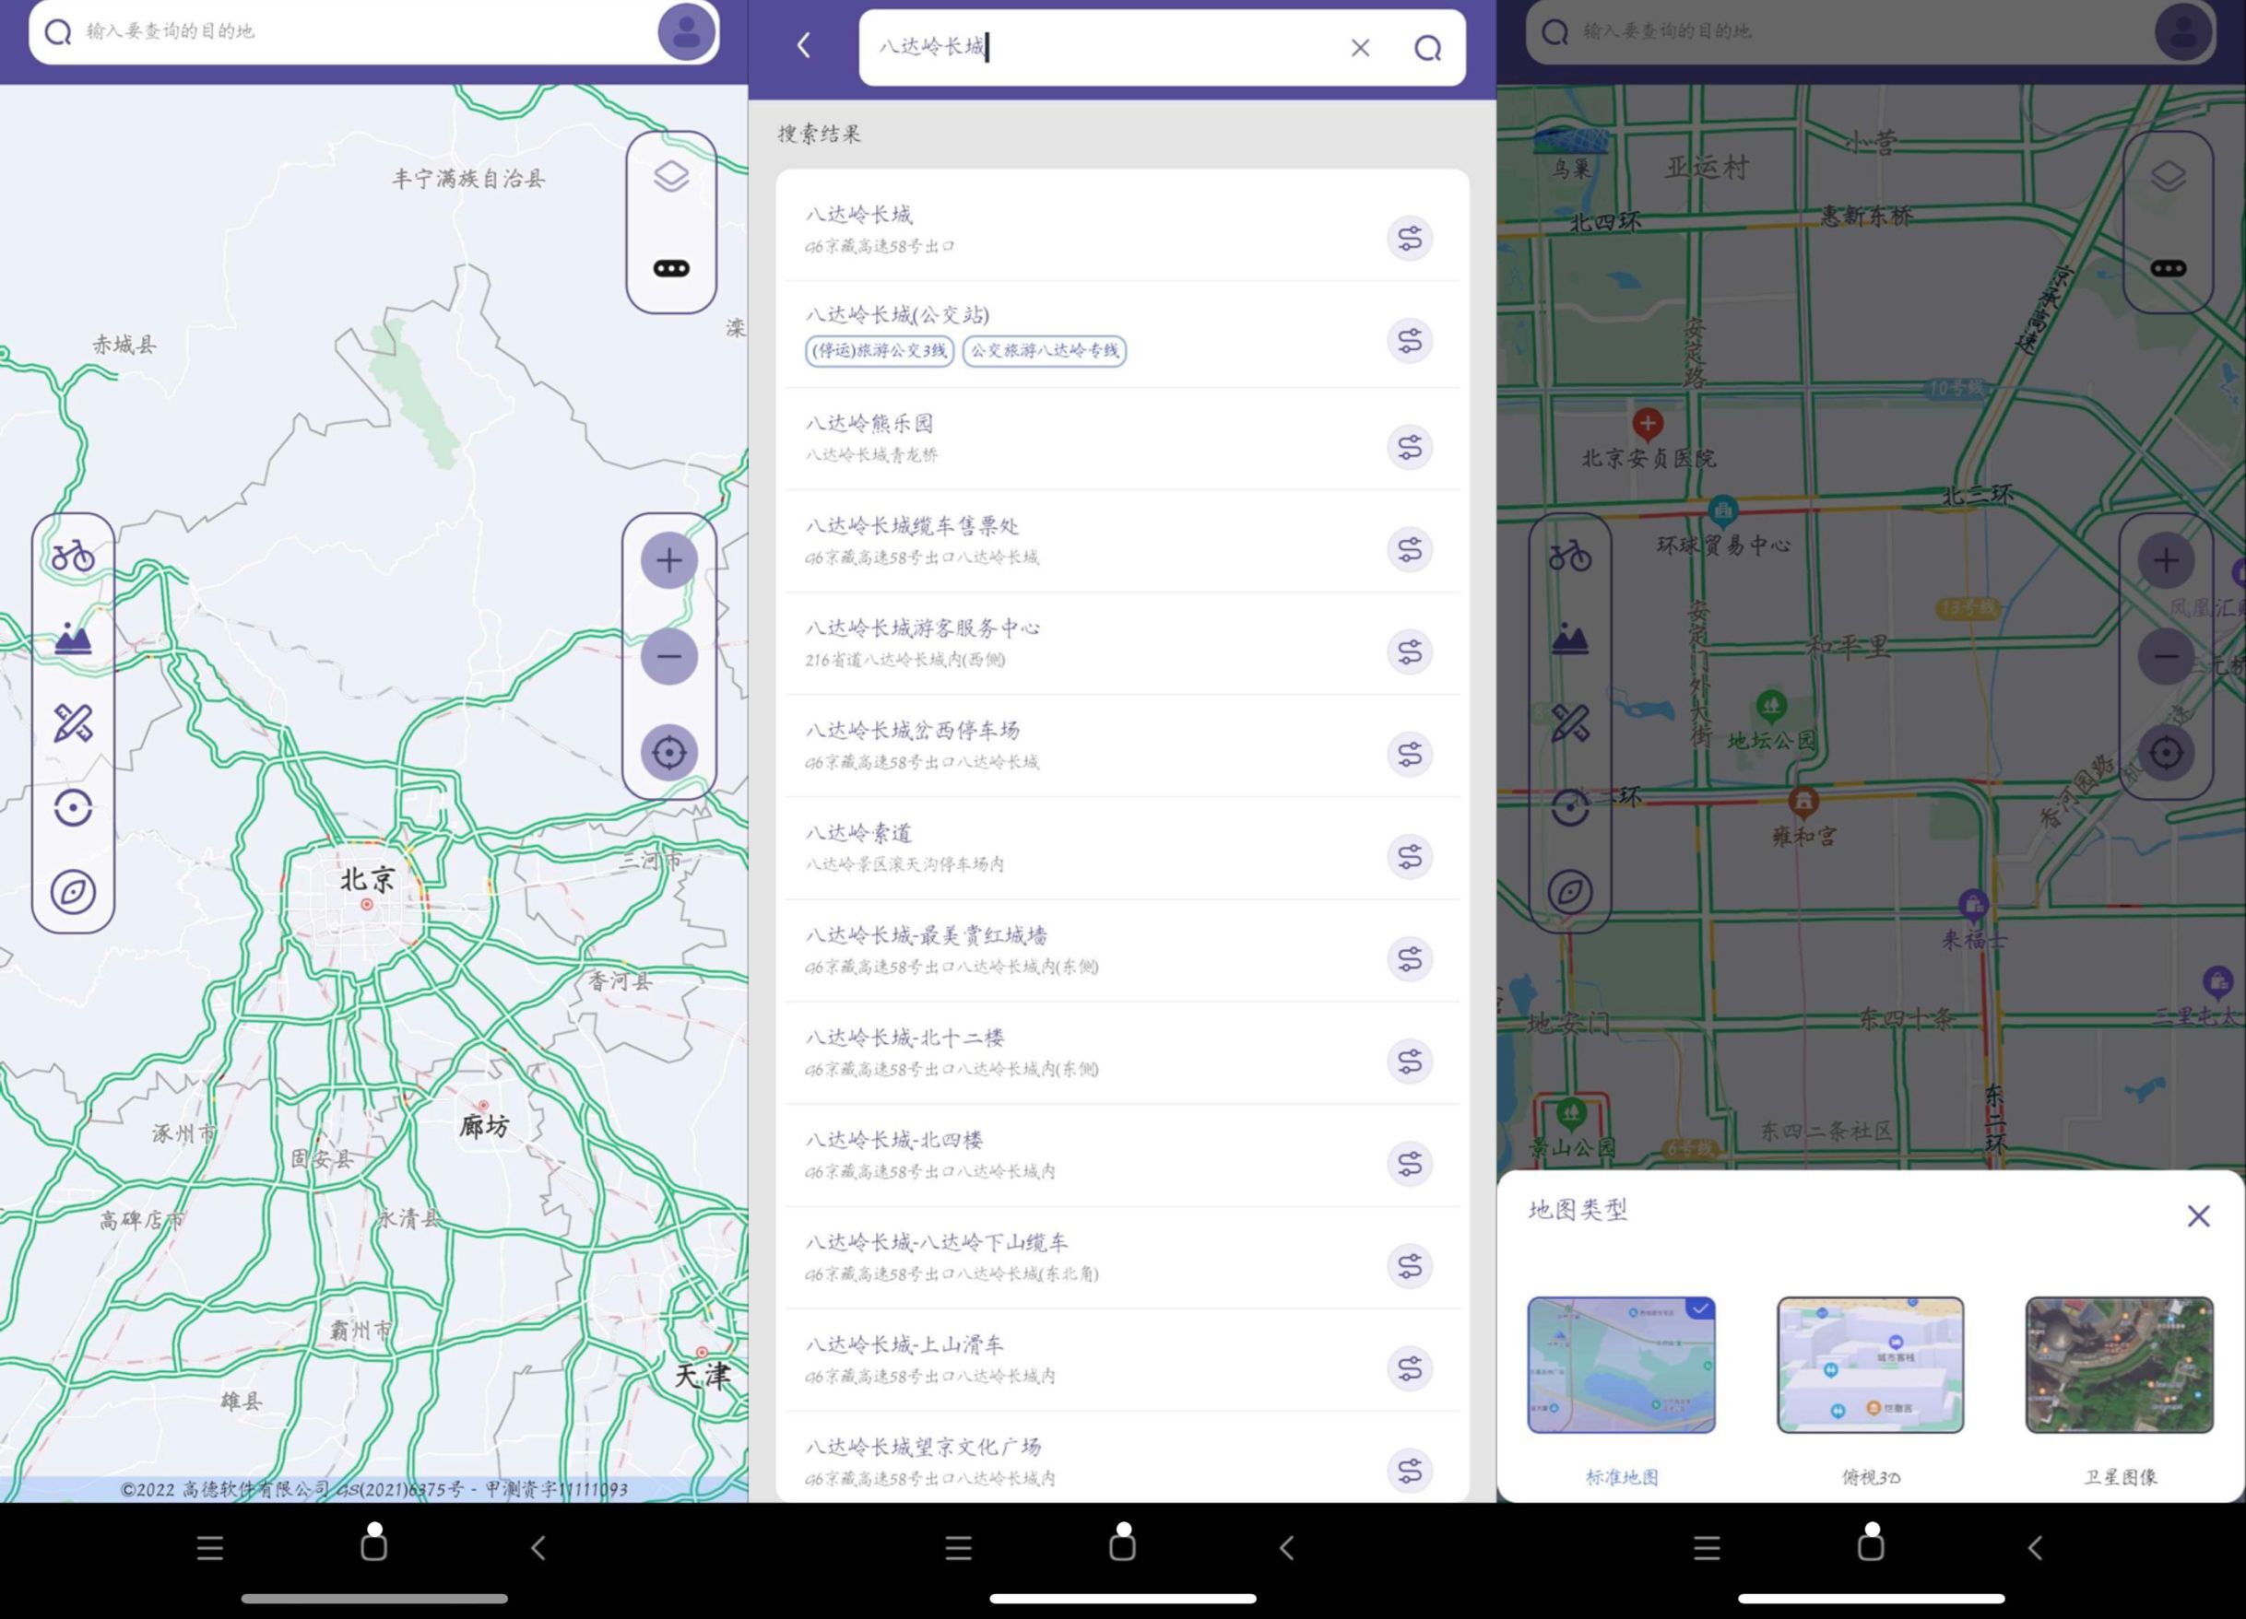The image size is (2246, 1619).
Task: Close the 地图类型 panel
Action: [2197, 1215]
